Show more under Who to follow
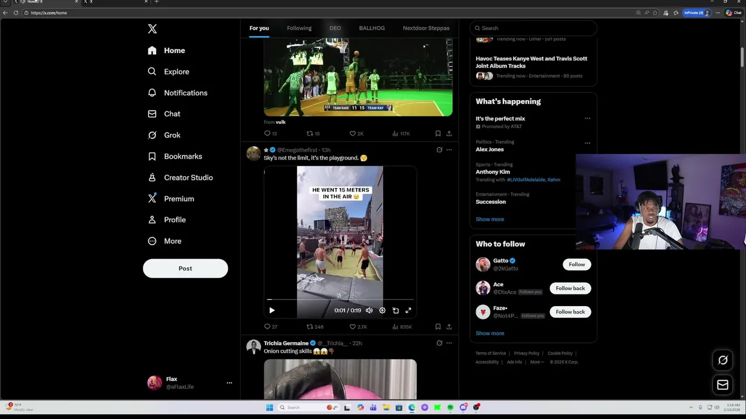746x419 pixels. coord(490,333)
